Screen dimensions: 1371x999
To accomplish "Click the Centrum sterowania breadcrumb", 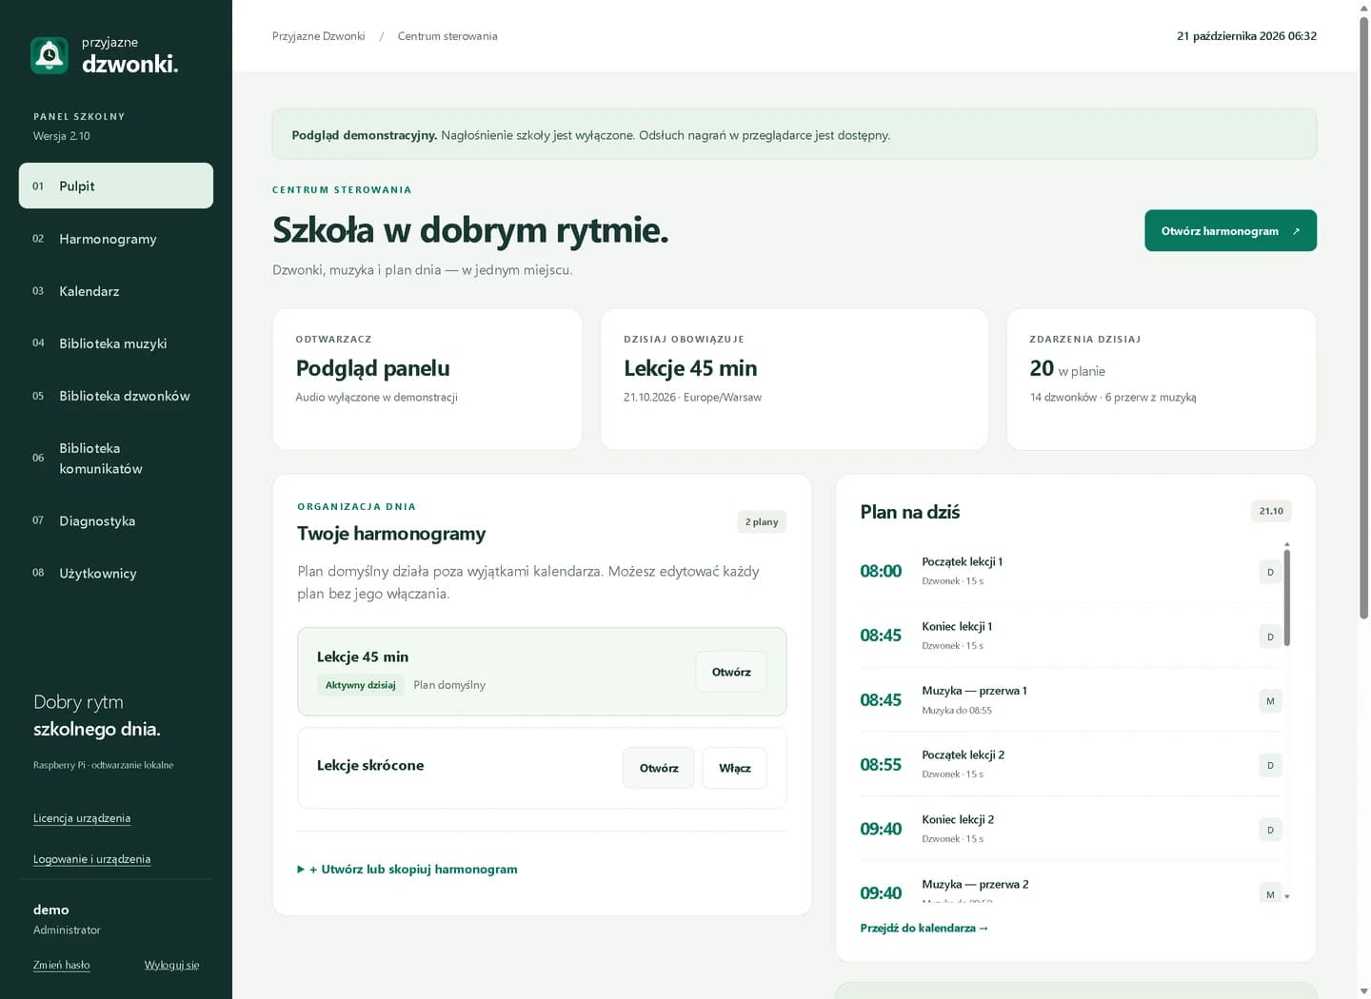I will point(447,36).
